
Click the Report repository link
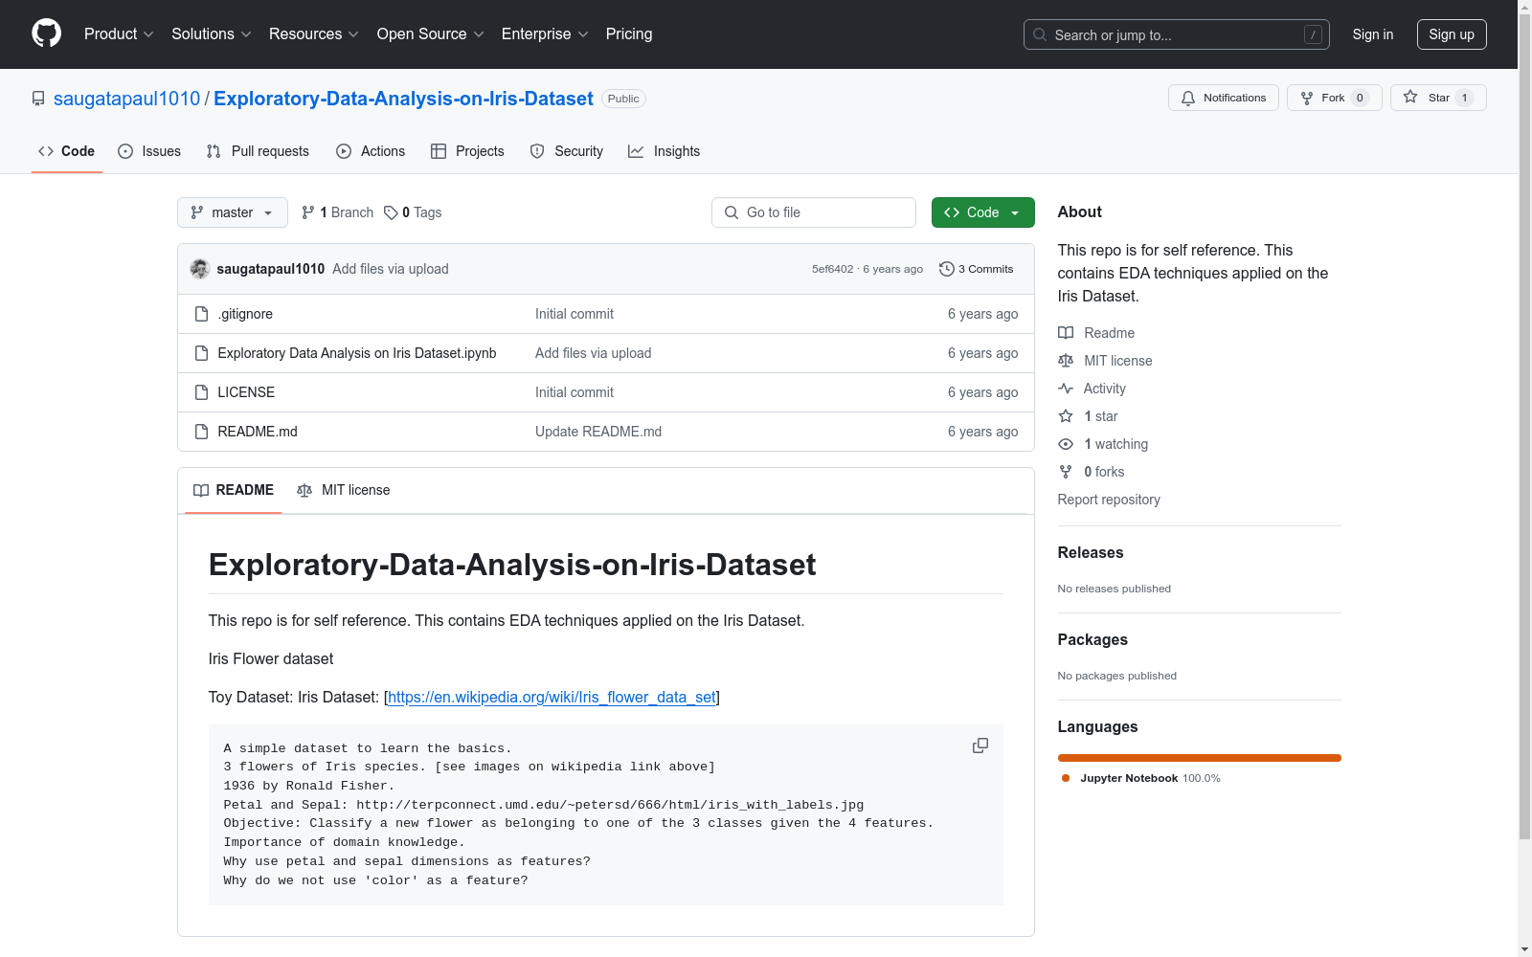(1109, 500)
